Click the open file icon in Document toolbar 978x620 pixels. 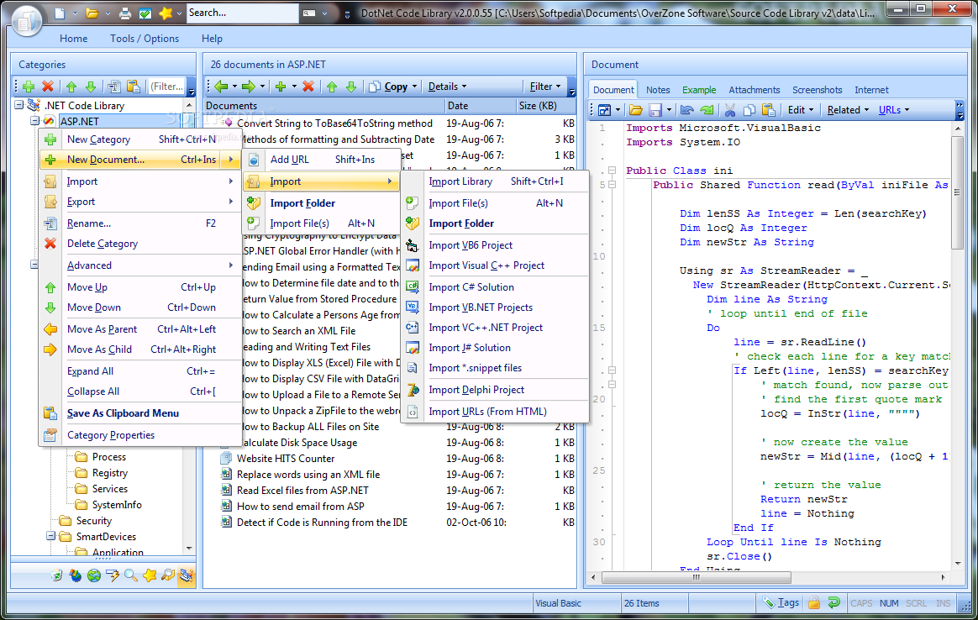[635, 110]
